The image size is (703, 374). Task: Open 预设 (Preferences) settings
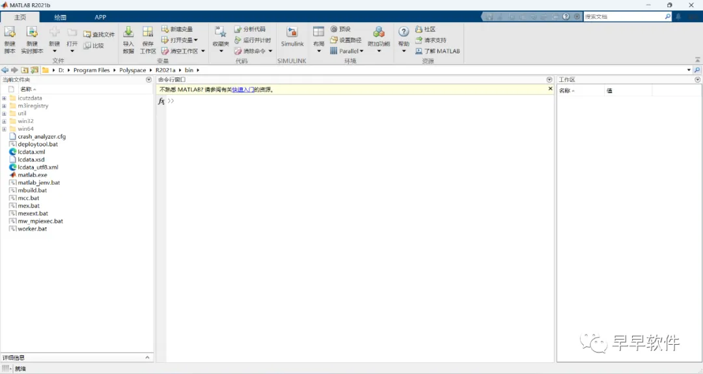(340, 29)
